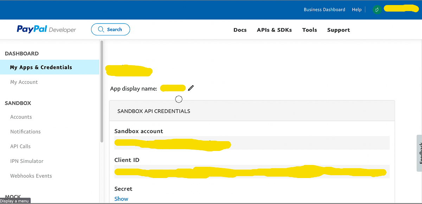Open the Tools menu

pos(309,30)
